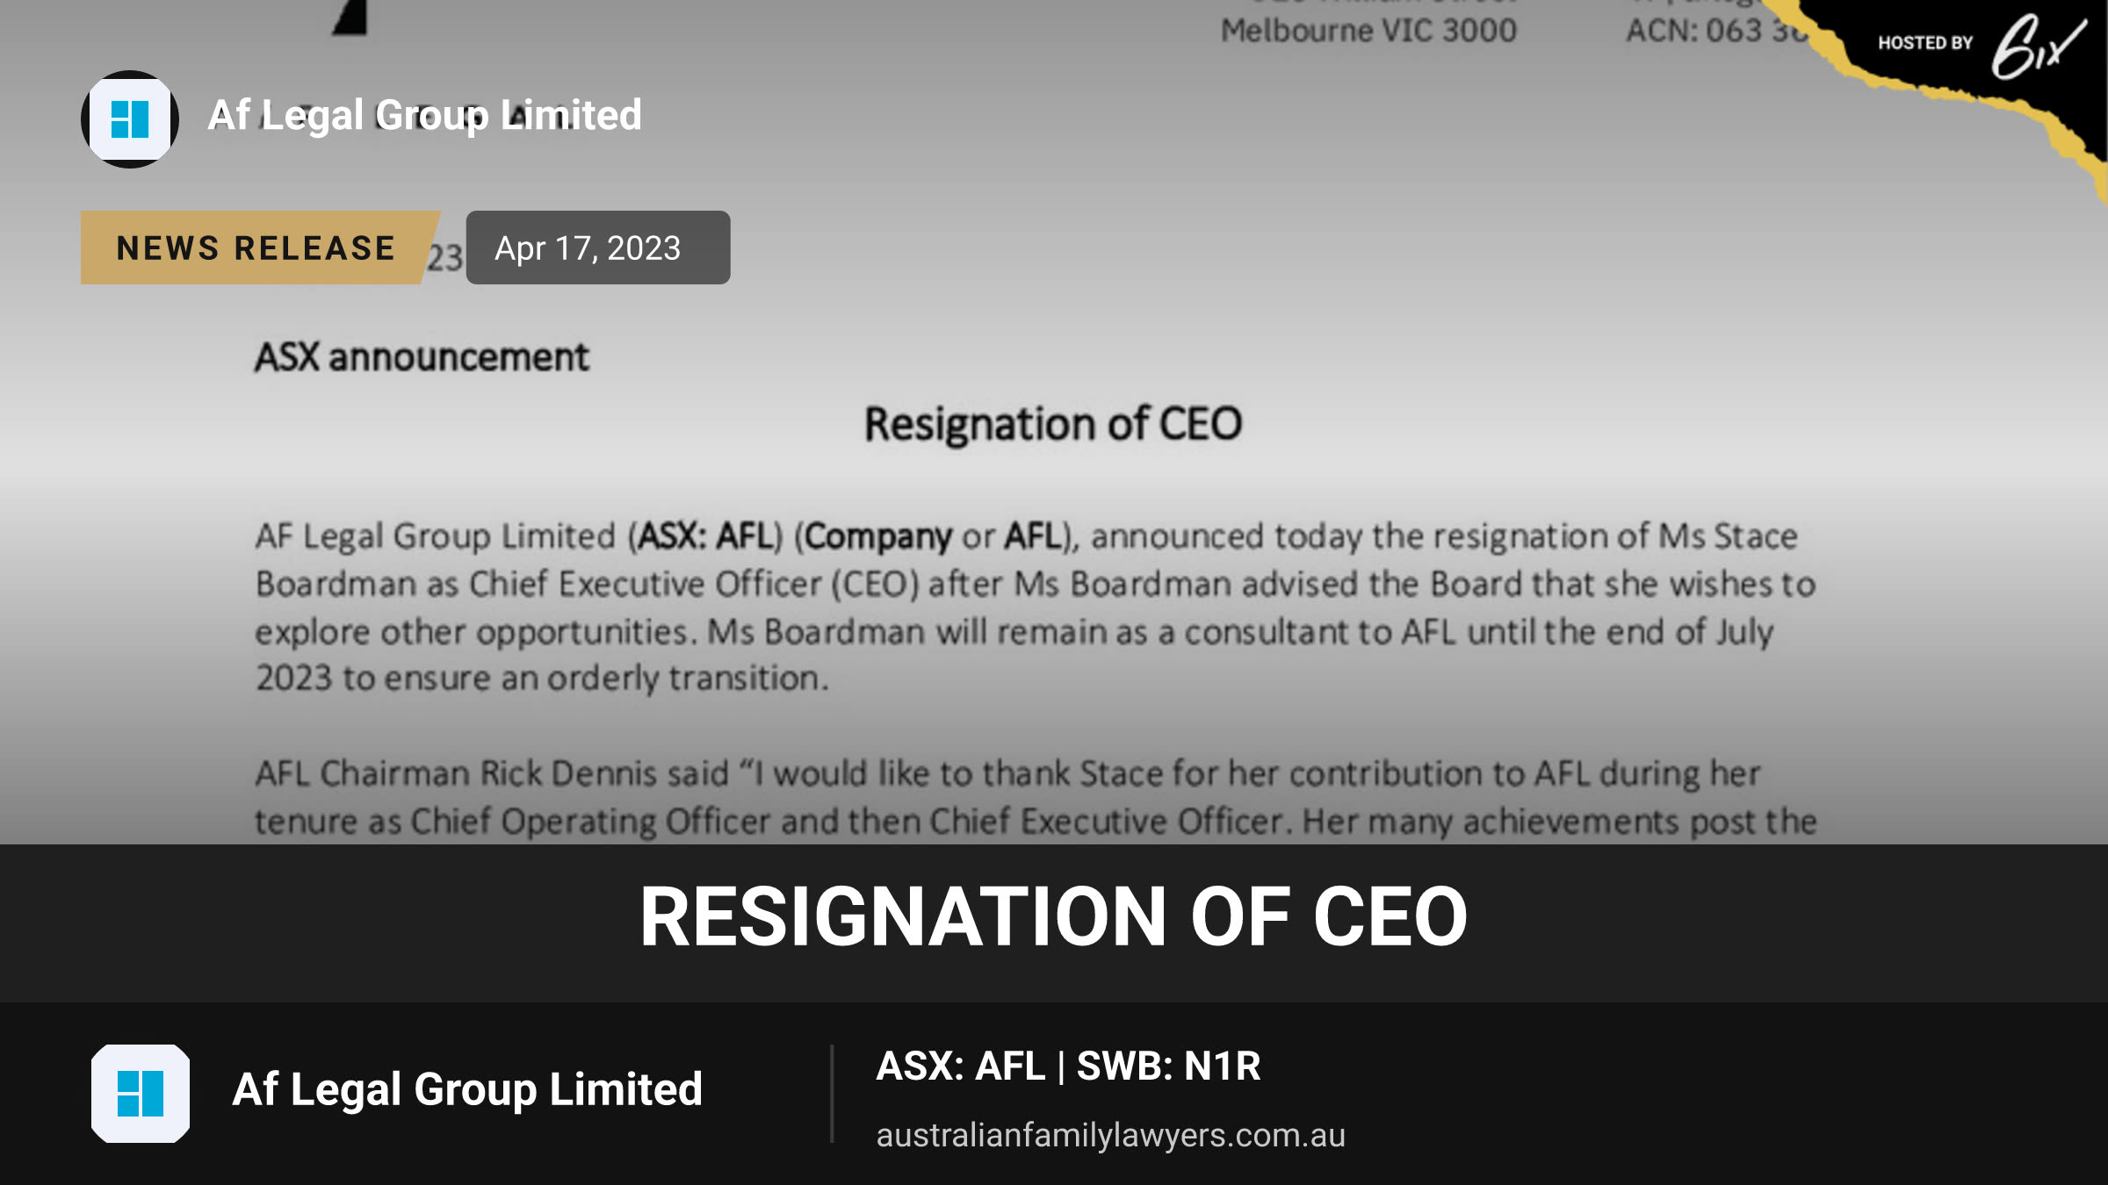
Task: Click the HOSTED BY label
Action: coord(1925,43)
